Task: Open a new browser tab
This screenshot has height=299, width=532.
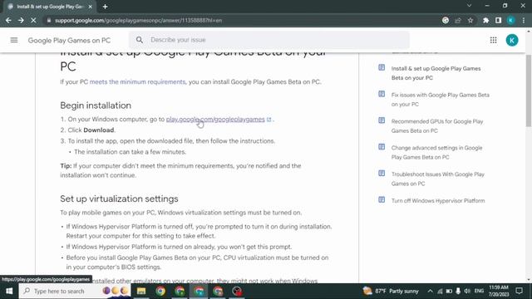Action: click(x=106, y=7)
